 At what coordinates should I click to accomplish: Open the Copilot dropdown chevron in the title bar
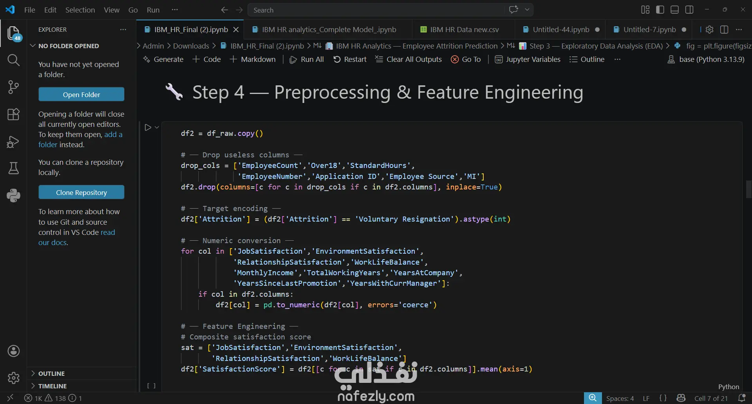coord(527,10)
